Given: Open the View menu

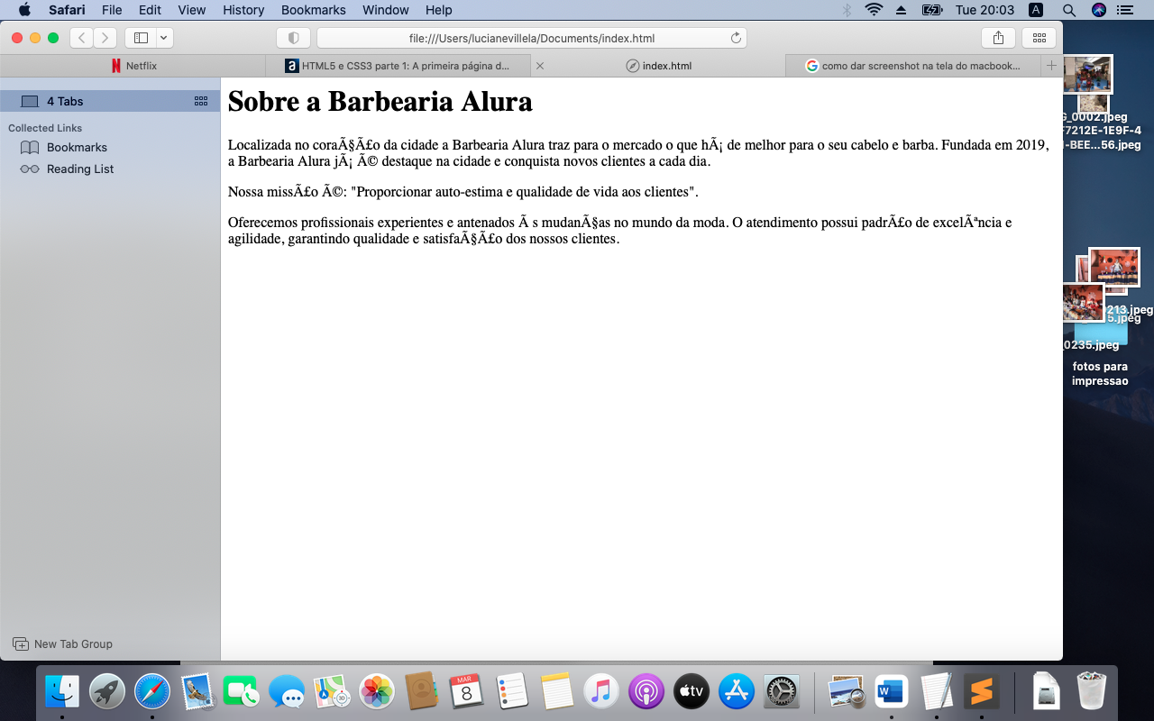Looking at the screenshot, I should pos(192,10).
